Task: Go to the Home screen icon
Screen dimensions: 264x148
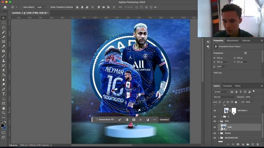Action: [x=5, y=7]
